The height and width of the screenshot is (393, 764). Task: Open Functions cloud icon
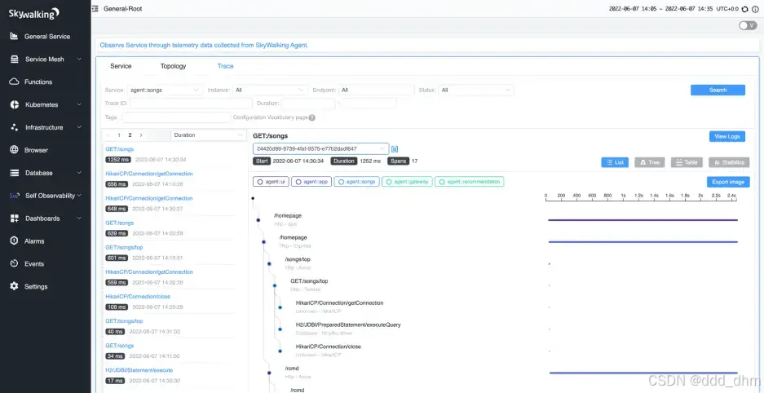pos(15,82)
